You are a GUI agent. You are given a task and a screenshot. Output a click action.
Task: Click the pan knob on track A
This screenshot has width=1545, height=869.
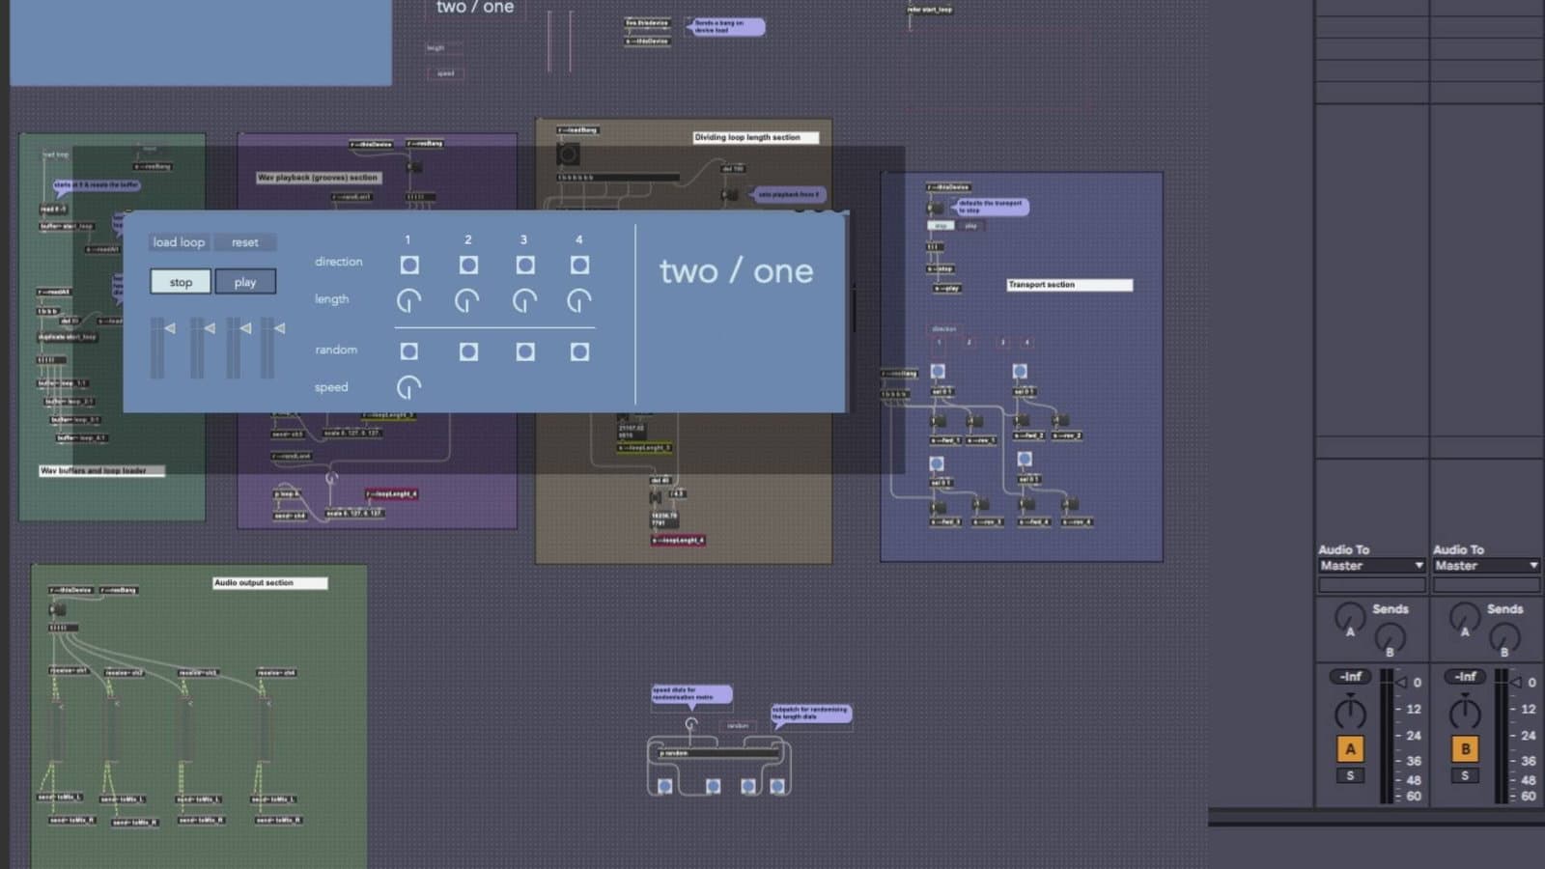tap(1350, 713)
